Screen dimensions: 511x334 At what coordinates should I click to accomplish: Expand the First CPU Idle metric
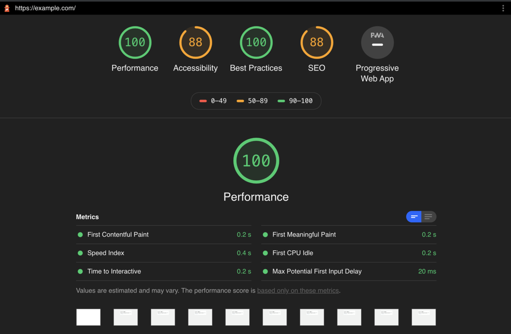coord(349,253)
